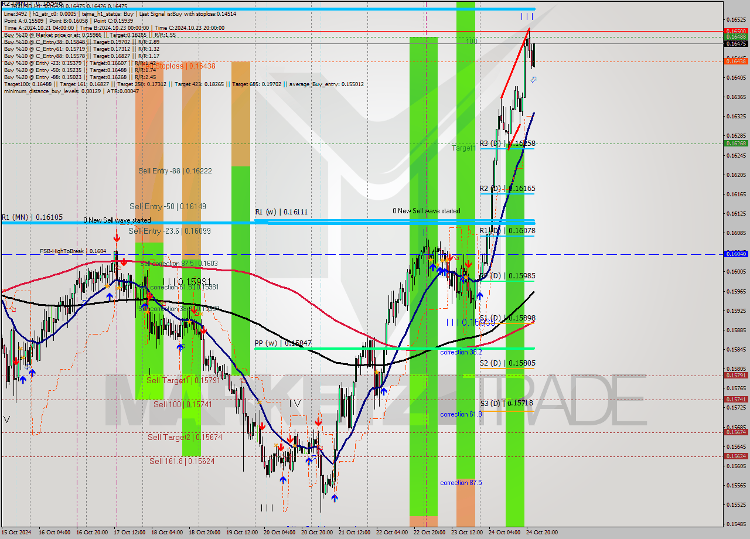Select the Sell 161.8 | 0.15624 label

pyautogui.click(x=182, y=461)
